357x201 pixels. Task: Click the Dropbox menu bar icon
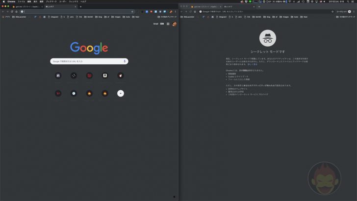click(x=246, y=1)
